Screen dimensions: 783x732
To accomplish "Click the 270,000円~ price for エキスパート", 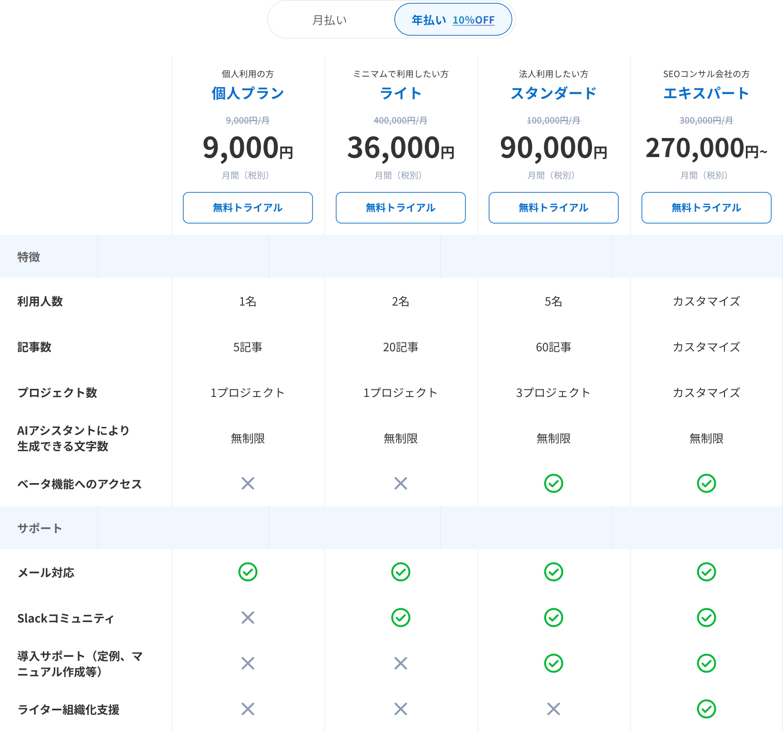I will click(x=706, y=148).
